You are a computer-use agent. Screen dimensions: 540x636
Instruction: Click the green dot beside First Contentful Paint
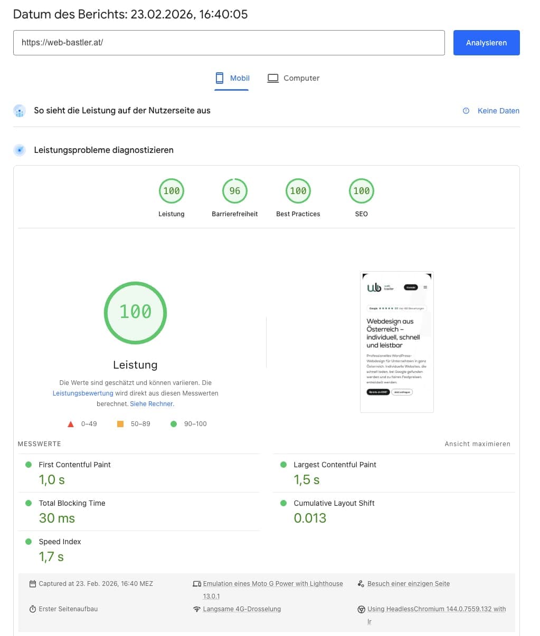(29, 465)
